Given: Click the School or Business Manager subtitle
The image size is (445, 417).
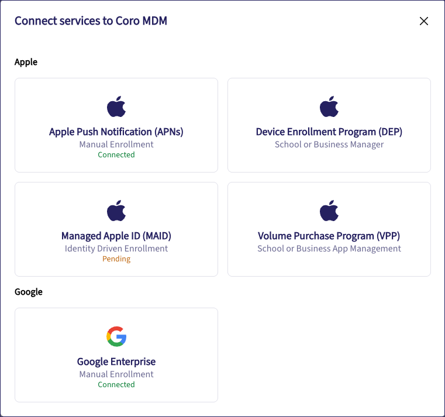Looking at the screenshot, I should coord(329,144).
